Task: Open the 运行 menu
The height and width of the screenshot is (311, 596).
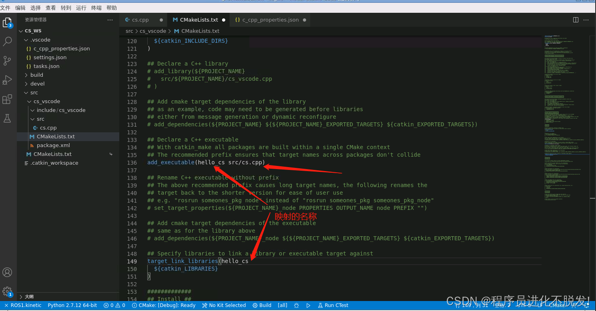Action: click(81, 8)
